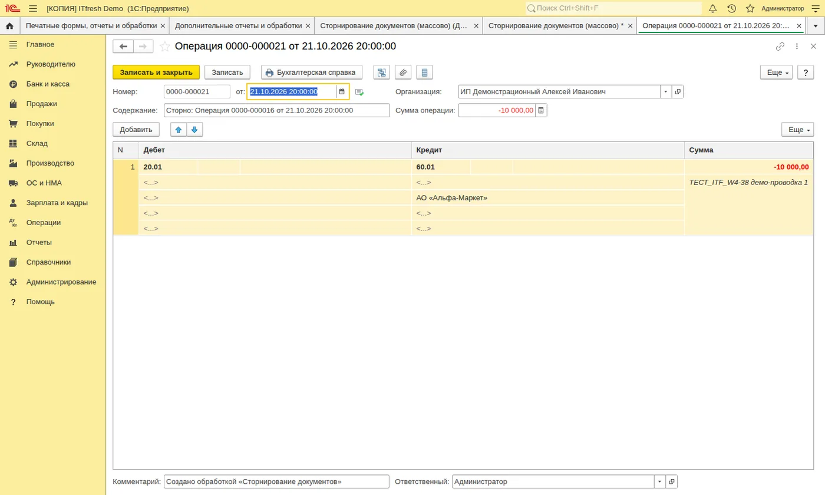Open the table Еще dropdown menu

797,130
